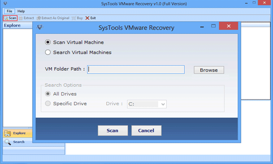Click the Explore panel header
Image resolution: width=273 pixels, height=164 pixels.
[18, 26]
